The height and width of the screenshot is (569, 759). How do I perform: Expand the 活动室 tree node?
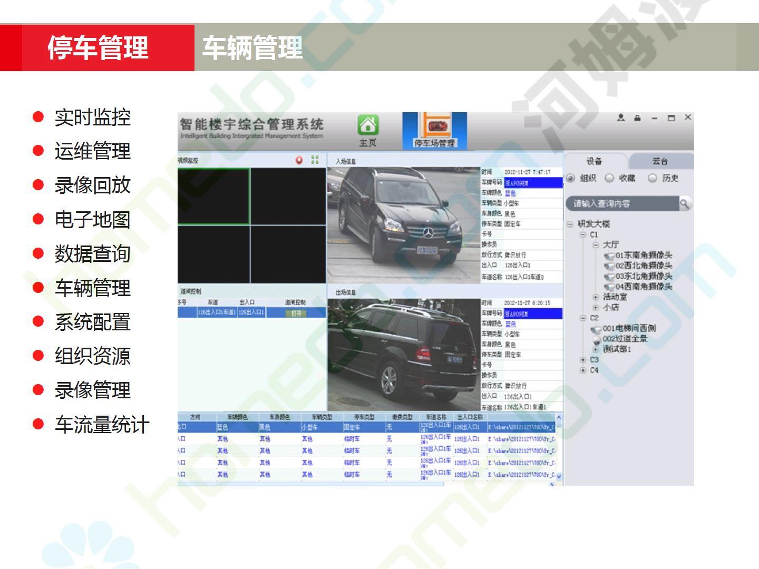(x=596, y=297)
